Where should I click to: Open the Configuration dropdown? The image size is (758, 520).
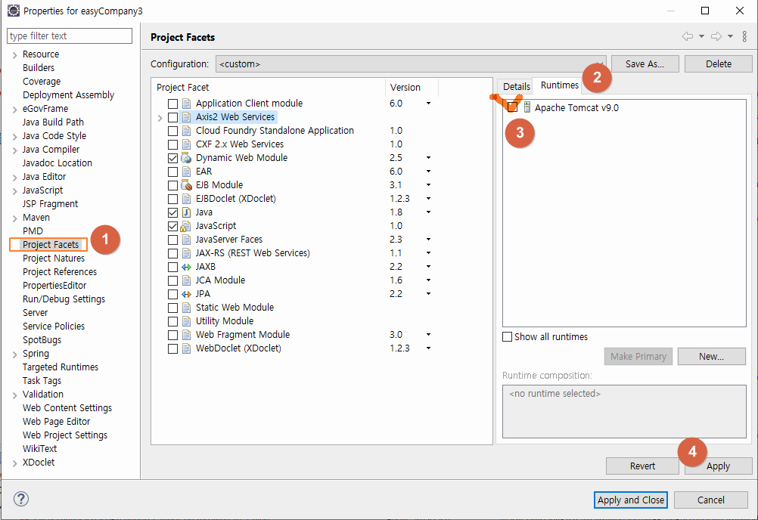[411, 63]
